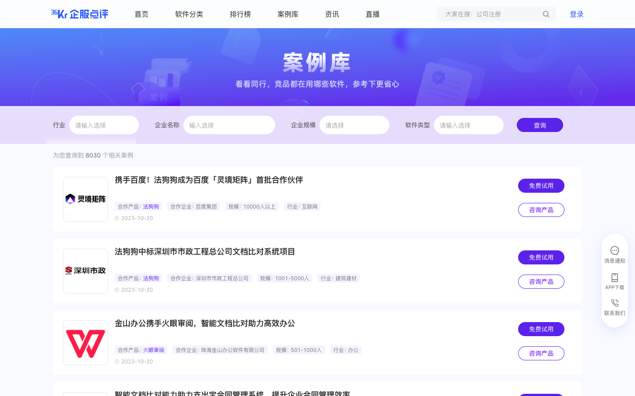
Task: Click 免费试用 for the 百度 case
Action: pyautogui.click(x=541, y=186)
